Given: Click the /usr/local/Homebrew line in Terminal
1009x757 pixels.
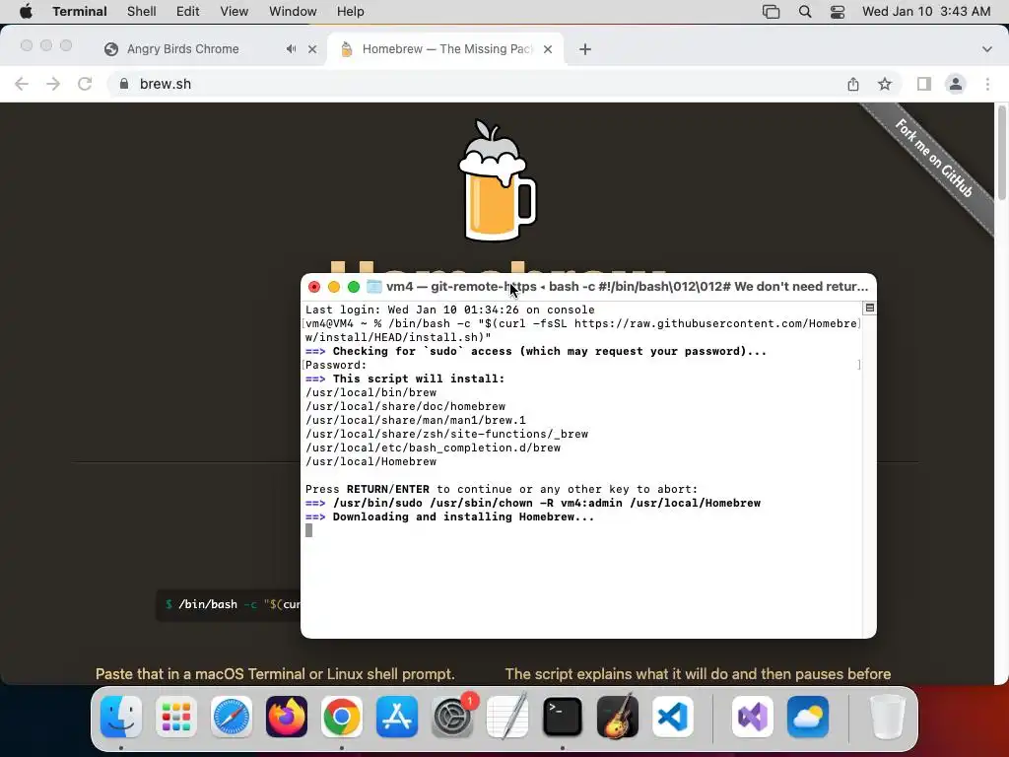Looking at the screenshot, I should click(370, 461).
